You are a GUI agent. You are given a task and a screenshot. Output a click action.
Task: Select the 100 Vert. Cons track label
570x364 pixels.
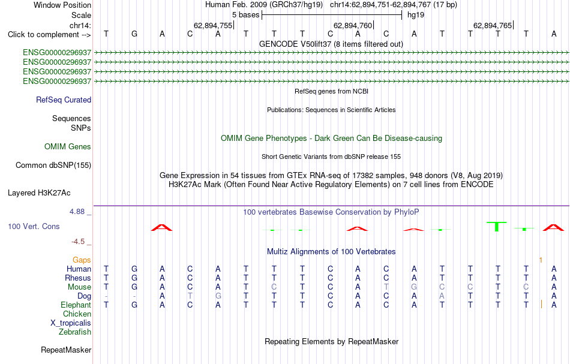(x=34, y=226)
